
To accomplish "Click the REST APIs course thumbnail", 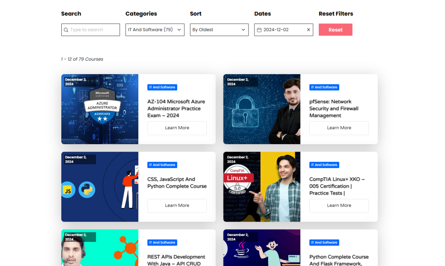I will tap(100, 248).
